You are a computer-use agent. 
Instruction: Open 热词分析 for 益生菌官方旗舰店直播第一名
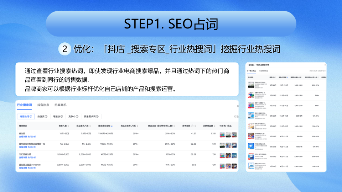(32, 147)
